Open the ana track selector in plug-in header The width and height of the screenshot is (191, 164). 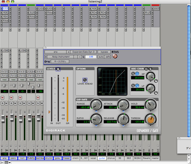pos(55,52)
